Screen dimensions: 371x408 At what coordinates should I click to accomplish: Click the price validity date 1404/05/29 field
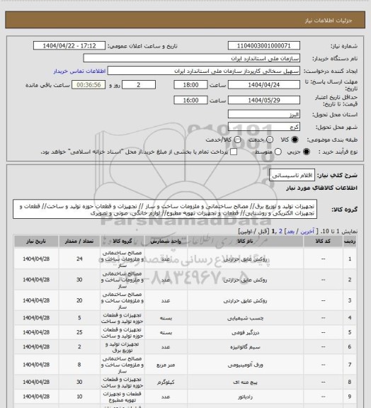click(264, 100)
